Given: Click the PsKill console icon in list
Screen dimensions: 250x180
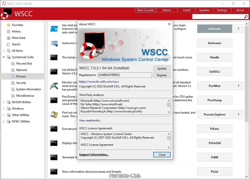Looking at the screenshot, I should pyautogui.click(x=54, y=157).
